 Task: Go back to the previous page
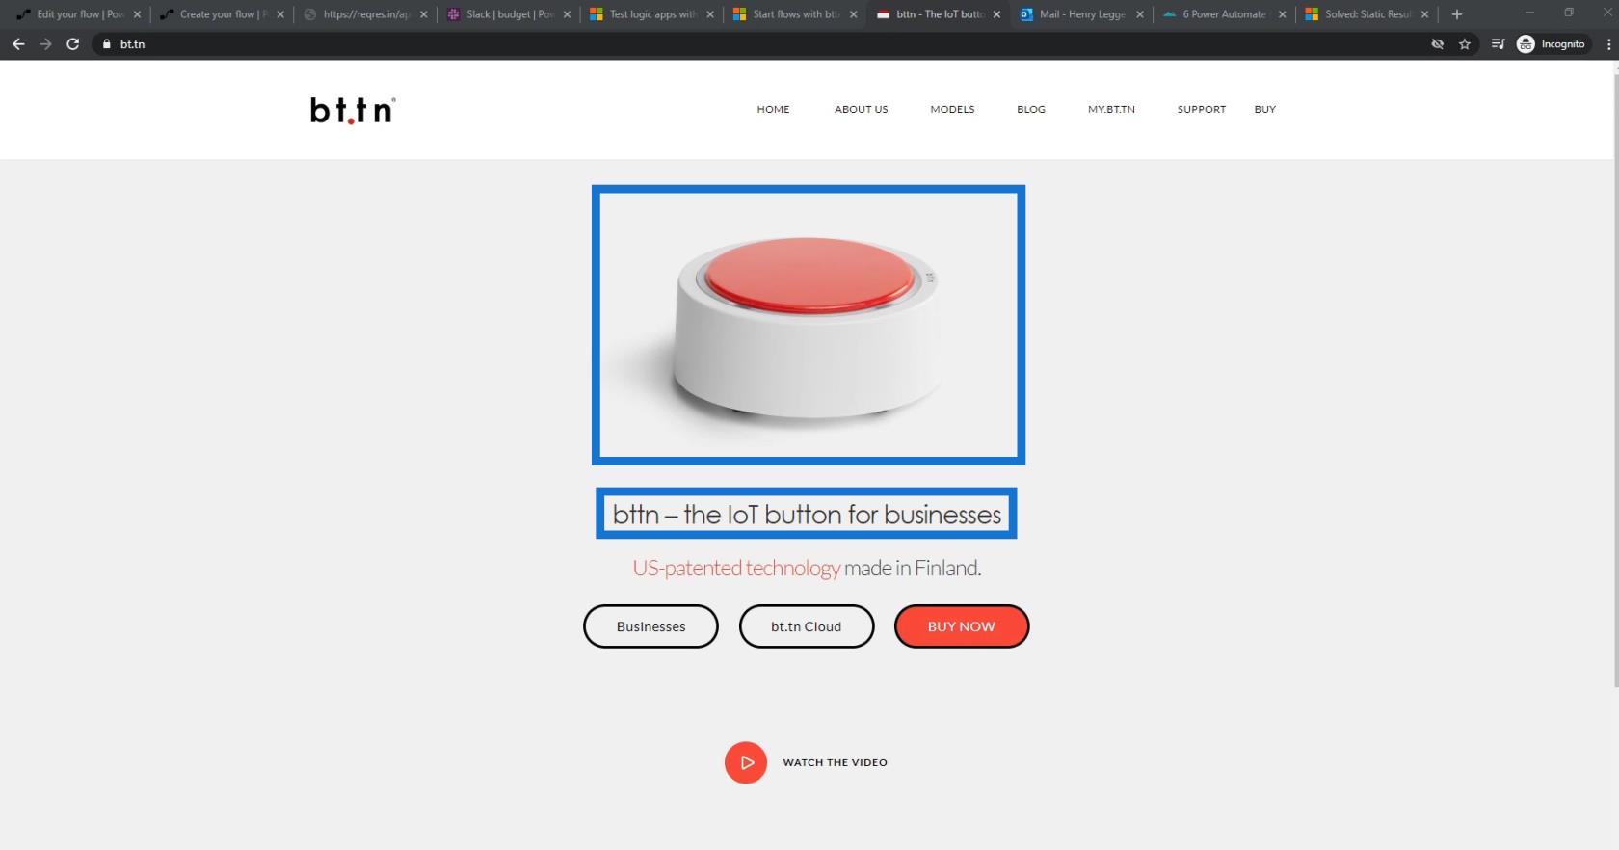pos(18,44)
